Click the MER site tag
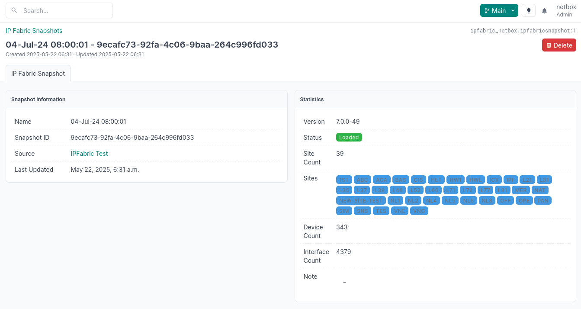The height and width of the screenshot is (309, 581). pos(520,190)
